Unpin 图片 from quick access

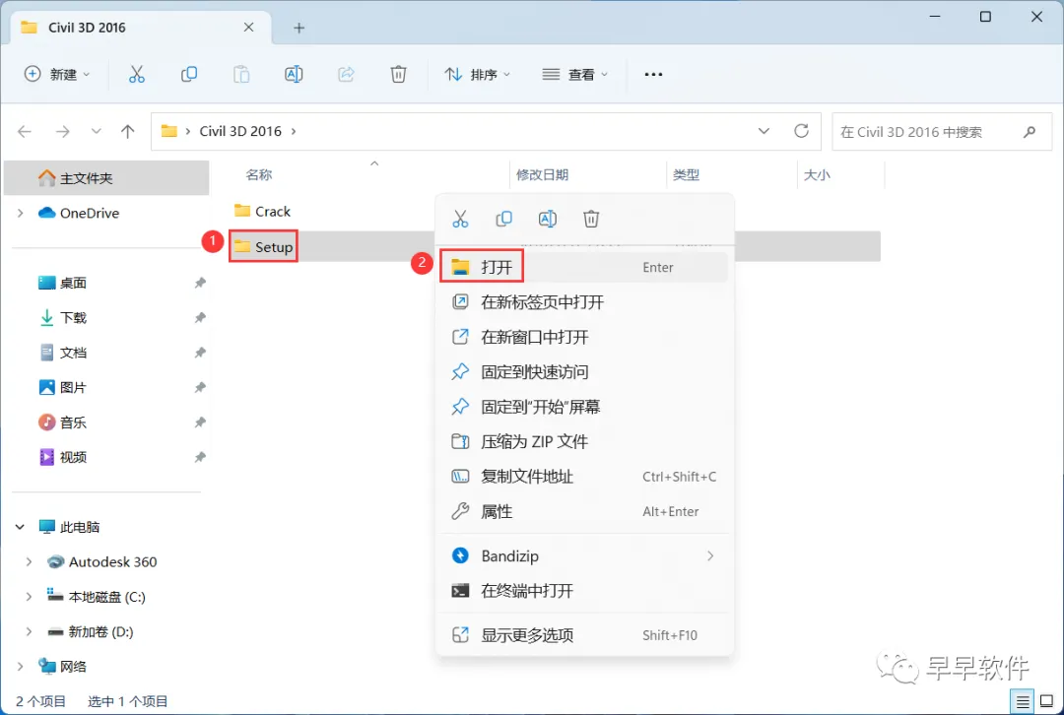click(199, 387)
